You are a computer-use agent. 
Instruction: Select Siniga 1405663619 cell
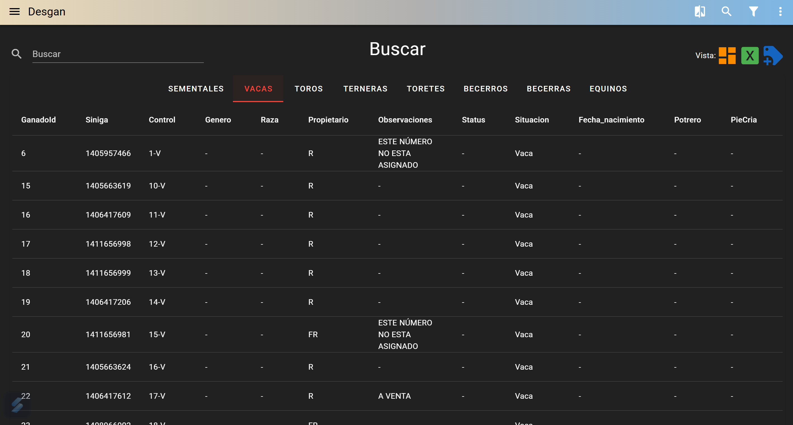[108, 186]
